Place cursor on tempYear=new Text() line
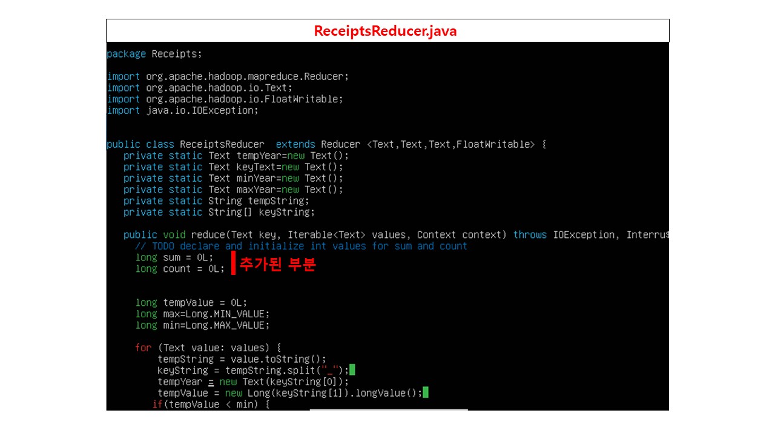The image size is (775, 436). tap(236, 156)
